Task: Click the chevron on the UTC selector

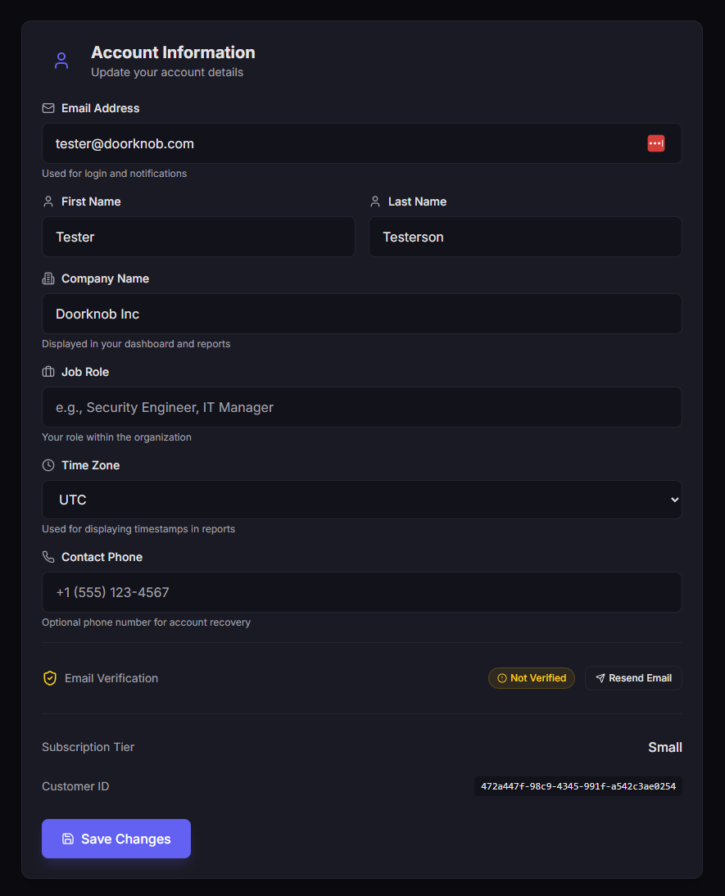Action: [x=674, y=500]
